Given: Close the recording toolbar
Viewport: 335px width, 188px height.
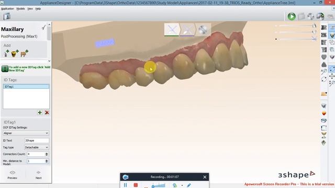Looking at the screenshot, I should pos(205,177).
